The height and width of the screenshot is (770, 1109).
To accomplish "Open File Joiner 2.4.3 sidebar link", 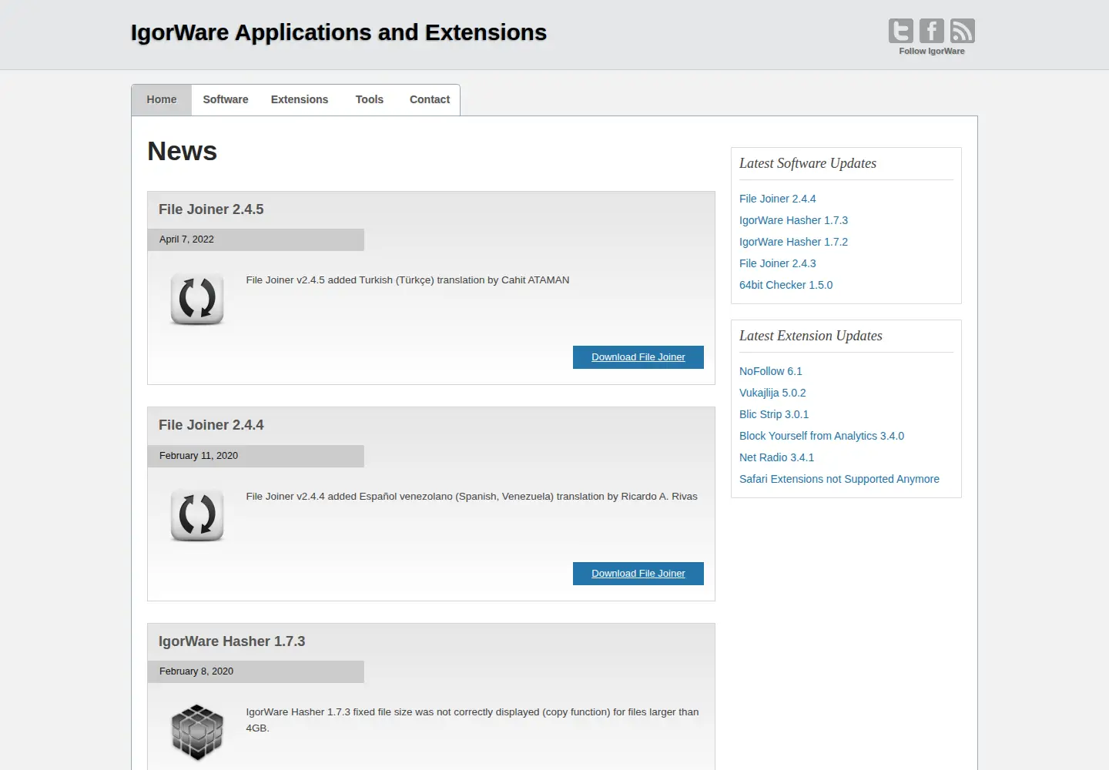I will (777, 263).
